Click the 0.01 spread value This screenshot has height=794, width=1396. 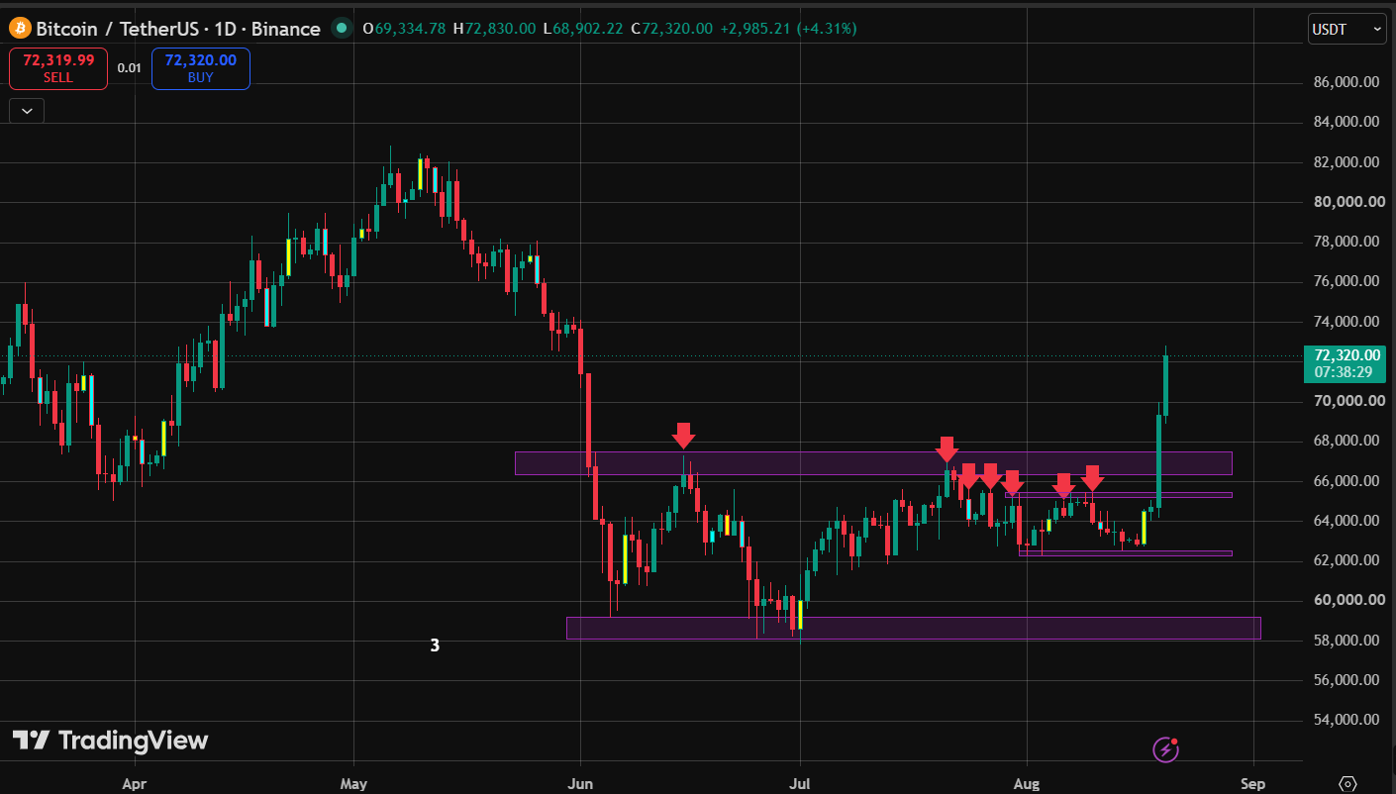[129, 68]
